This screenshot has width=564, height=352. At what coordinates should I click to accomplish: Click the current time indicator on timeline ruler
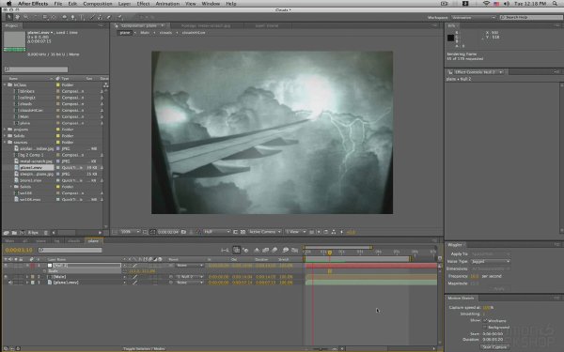pyautogui.click(x=330, y=253)
